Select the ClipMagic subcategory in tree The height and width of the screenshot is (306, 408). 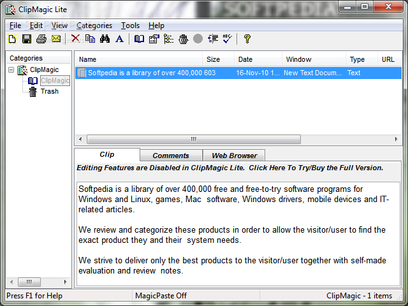[x=55, y=81]
